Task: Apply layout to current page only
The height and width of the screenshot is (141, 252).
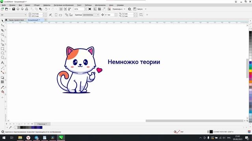Action: [x=71, y=15]
